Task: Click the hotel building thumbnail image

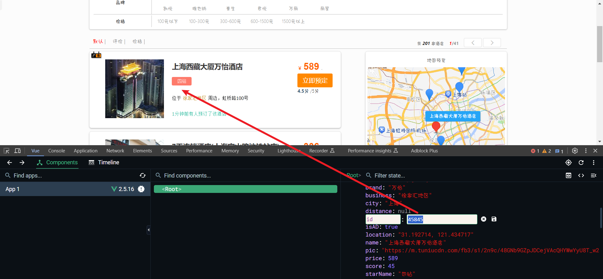Action: [x=134, y=89]
